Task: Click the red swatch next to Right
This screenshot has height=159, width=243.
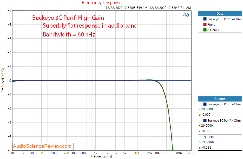Action: point(205,25)
